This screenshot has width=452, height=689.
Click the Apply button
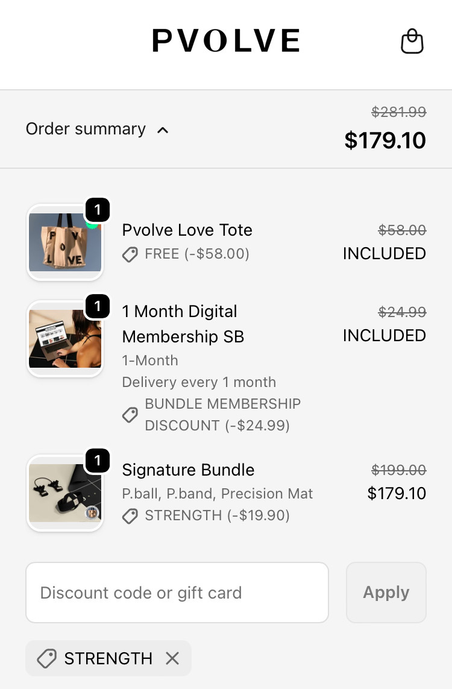tap(386, 593)
